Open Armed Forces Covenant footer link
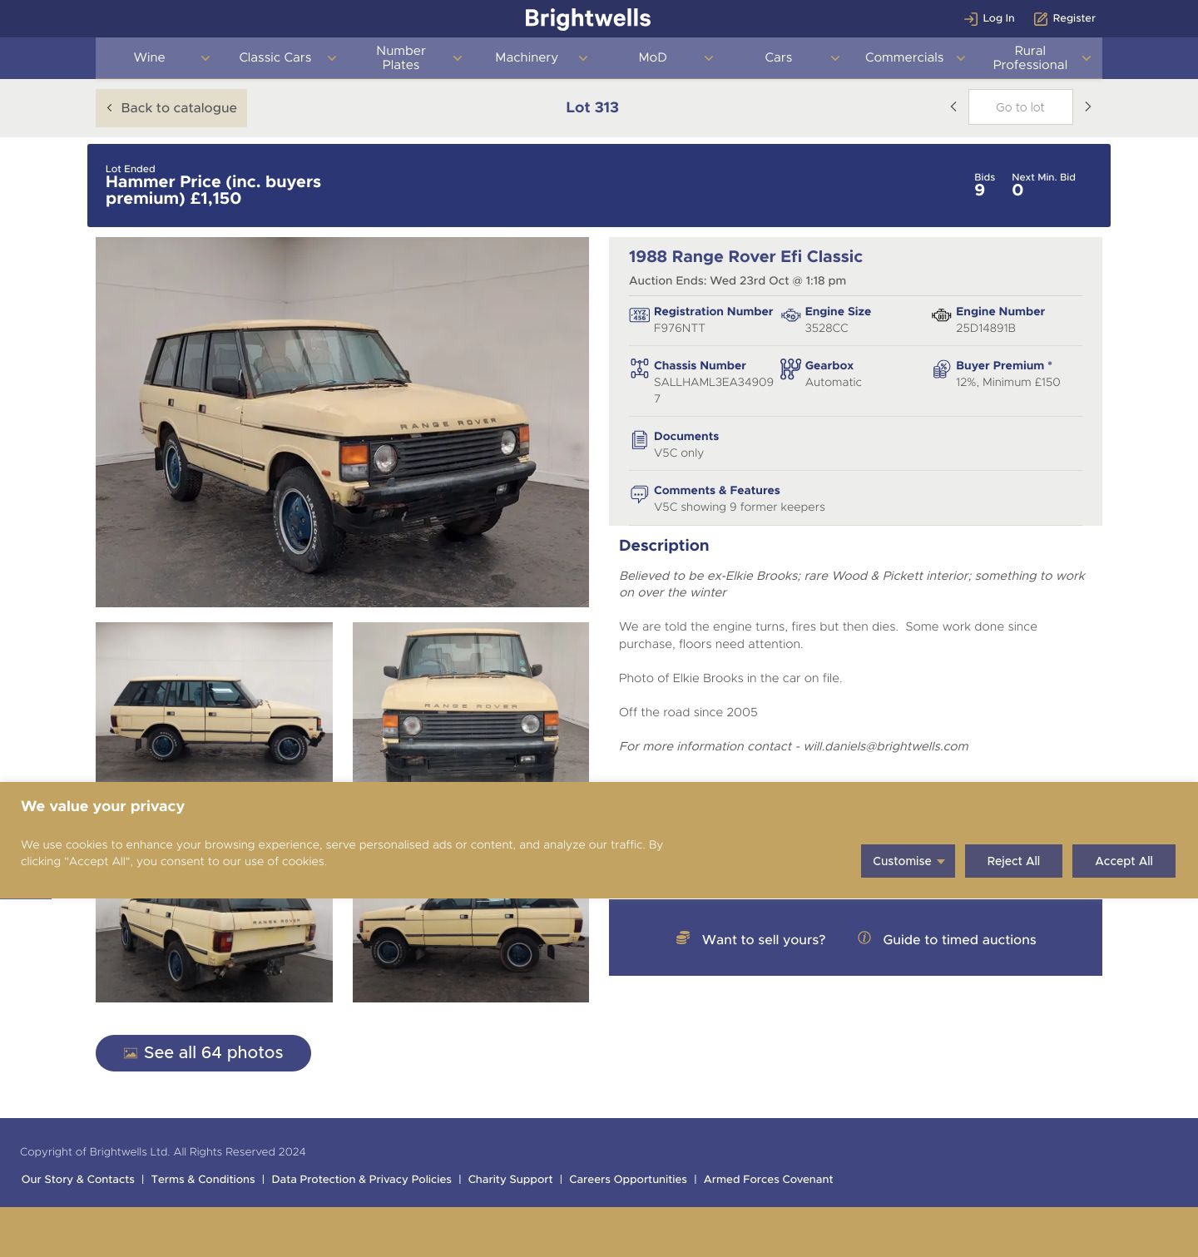 (768, 1180)
